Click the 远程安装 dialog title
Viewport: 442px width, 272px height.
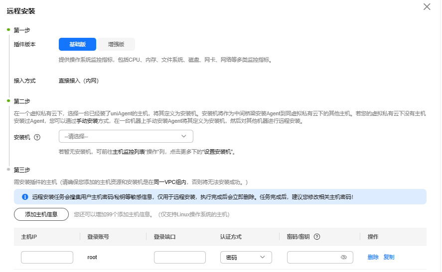pos(21,11)
